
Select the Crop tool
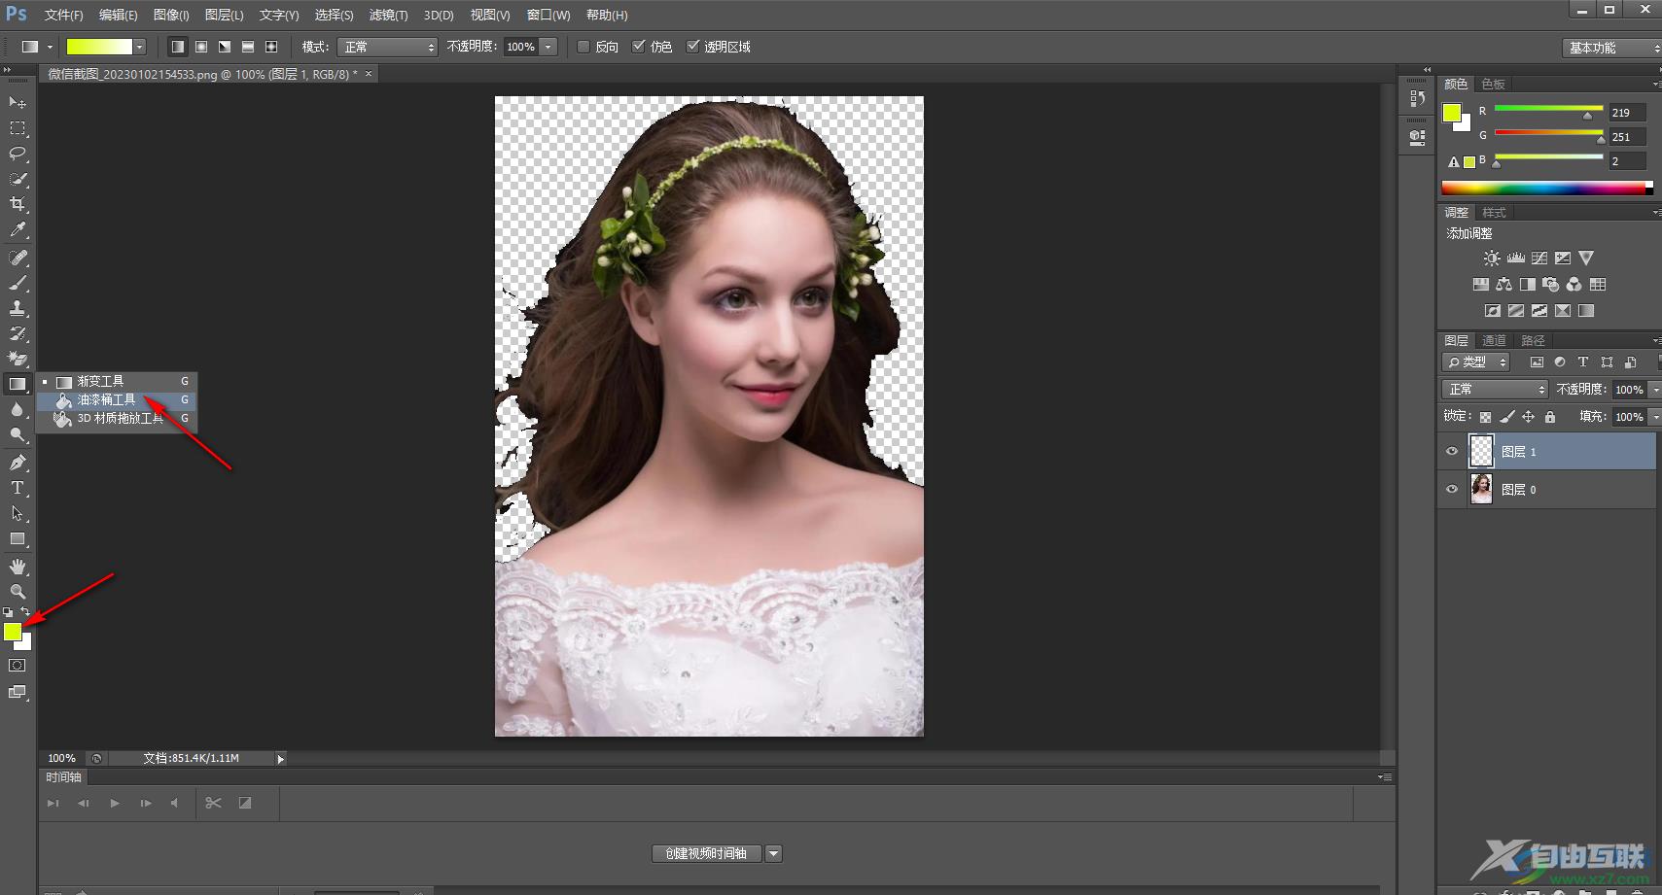tap(18, 204)
